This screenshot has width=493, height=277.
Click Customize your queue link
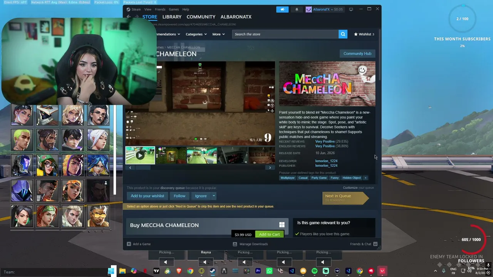(x=358, y=188)
